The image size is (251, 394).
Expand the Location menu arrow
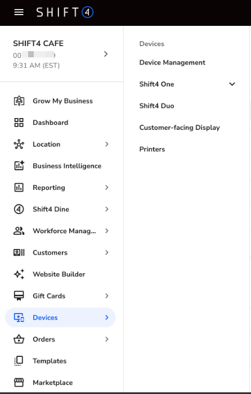[x=107, y=144]
